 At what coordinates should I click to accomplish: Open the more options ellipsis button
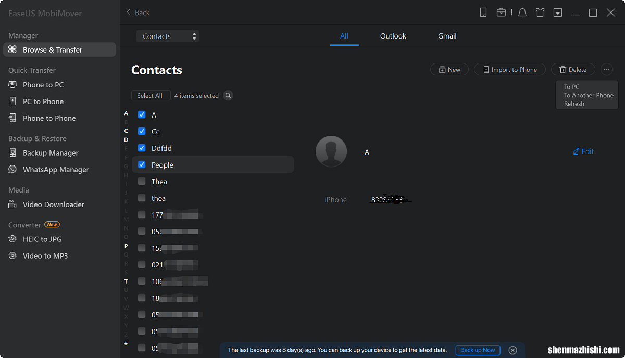607,69
